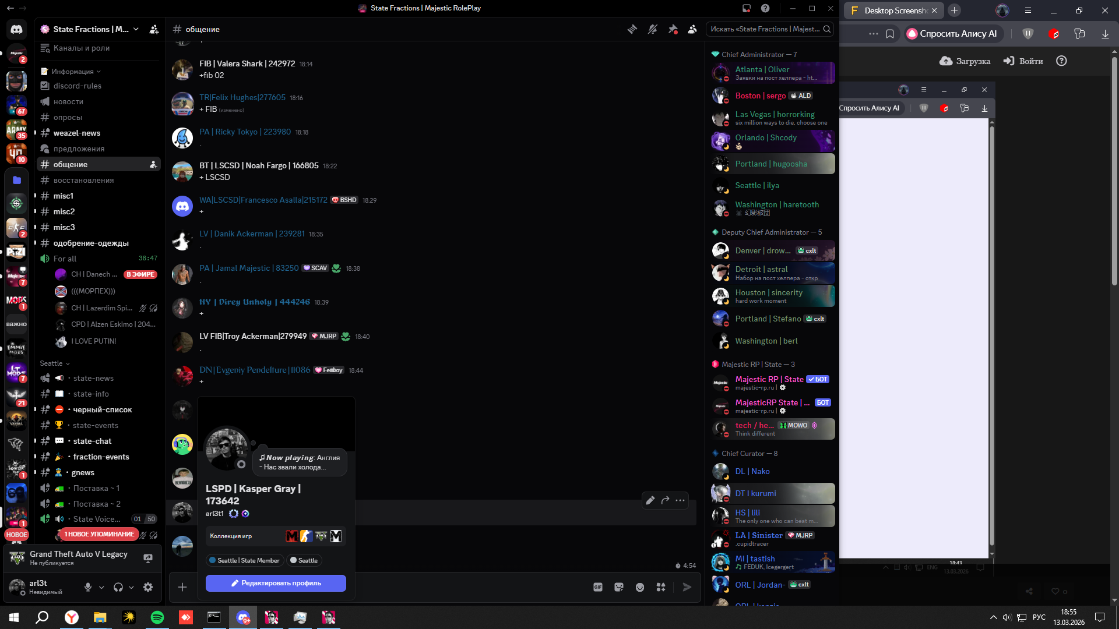Open headphone output options arrow

pyautogui.click(x=131, y=588)
